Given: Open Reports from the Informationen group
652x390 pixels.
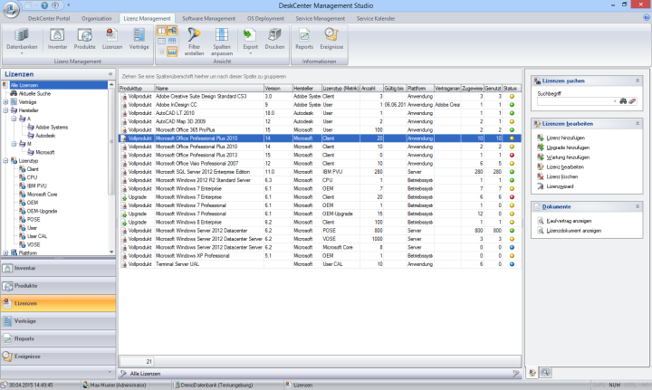Looking at the screenshot, I should coord(304,38).
